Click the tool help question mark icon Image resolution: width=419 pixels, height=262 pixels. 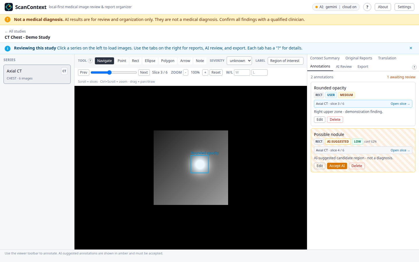click(x=90, y=61)
